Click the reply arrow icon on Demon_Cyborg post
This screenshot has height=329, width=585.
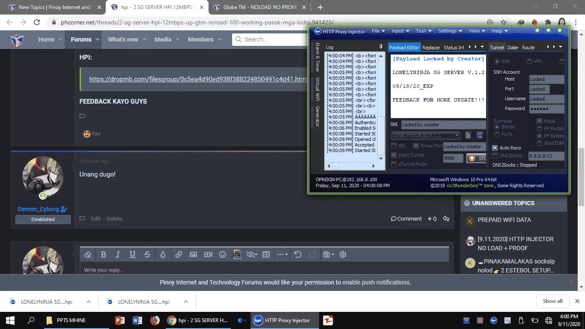pyautogui.click(x=446, y=218)
